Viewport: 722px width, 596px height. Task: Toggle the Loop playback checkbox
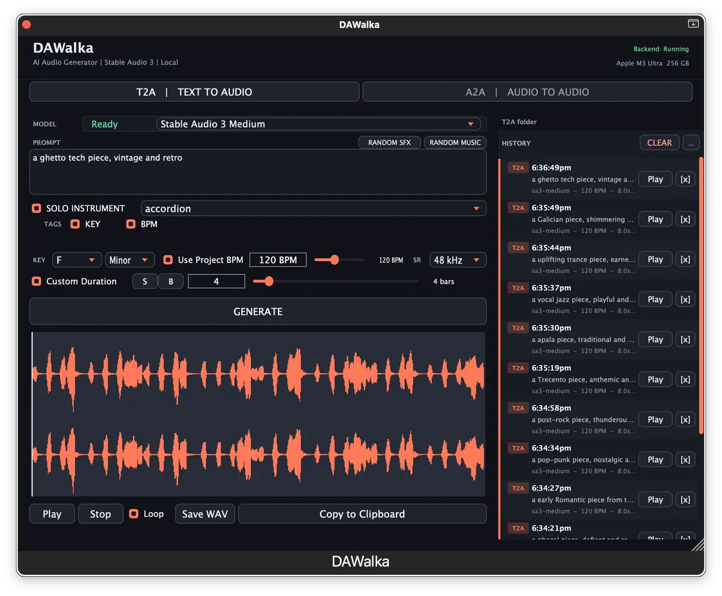[x=134, y=514]
